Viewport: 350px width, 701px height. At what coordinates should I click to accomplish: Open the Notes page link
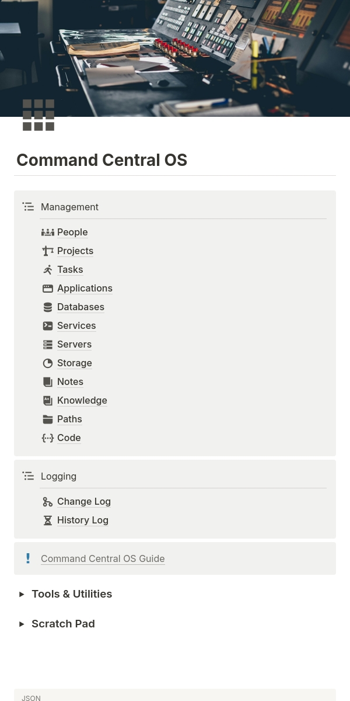click(70, 382)
